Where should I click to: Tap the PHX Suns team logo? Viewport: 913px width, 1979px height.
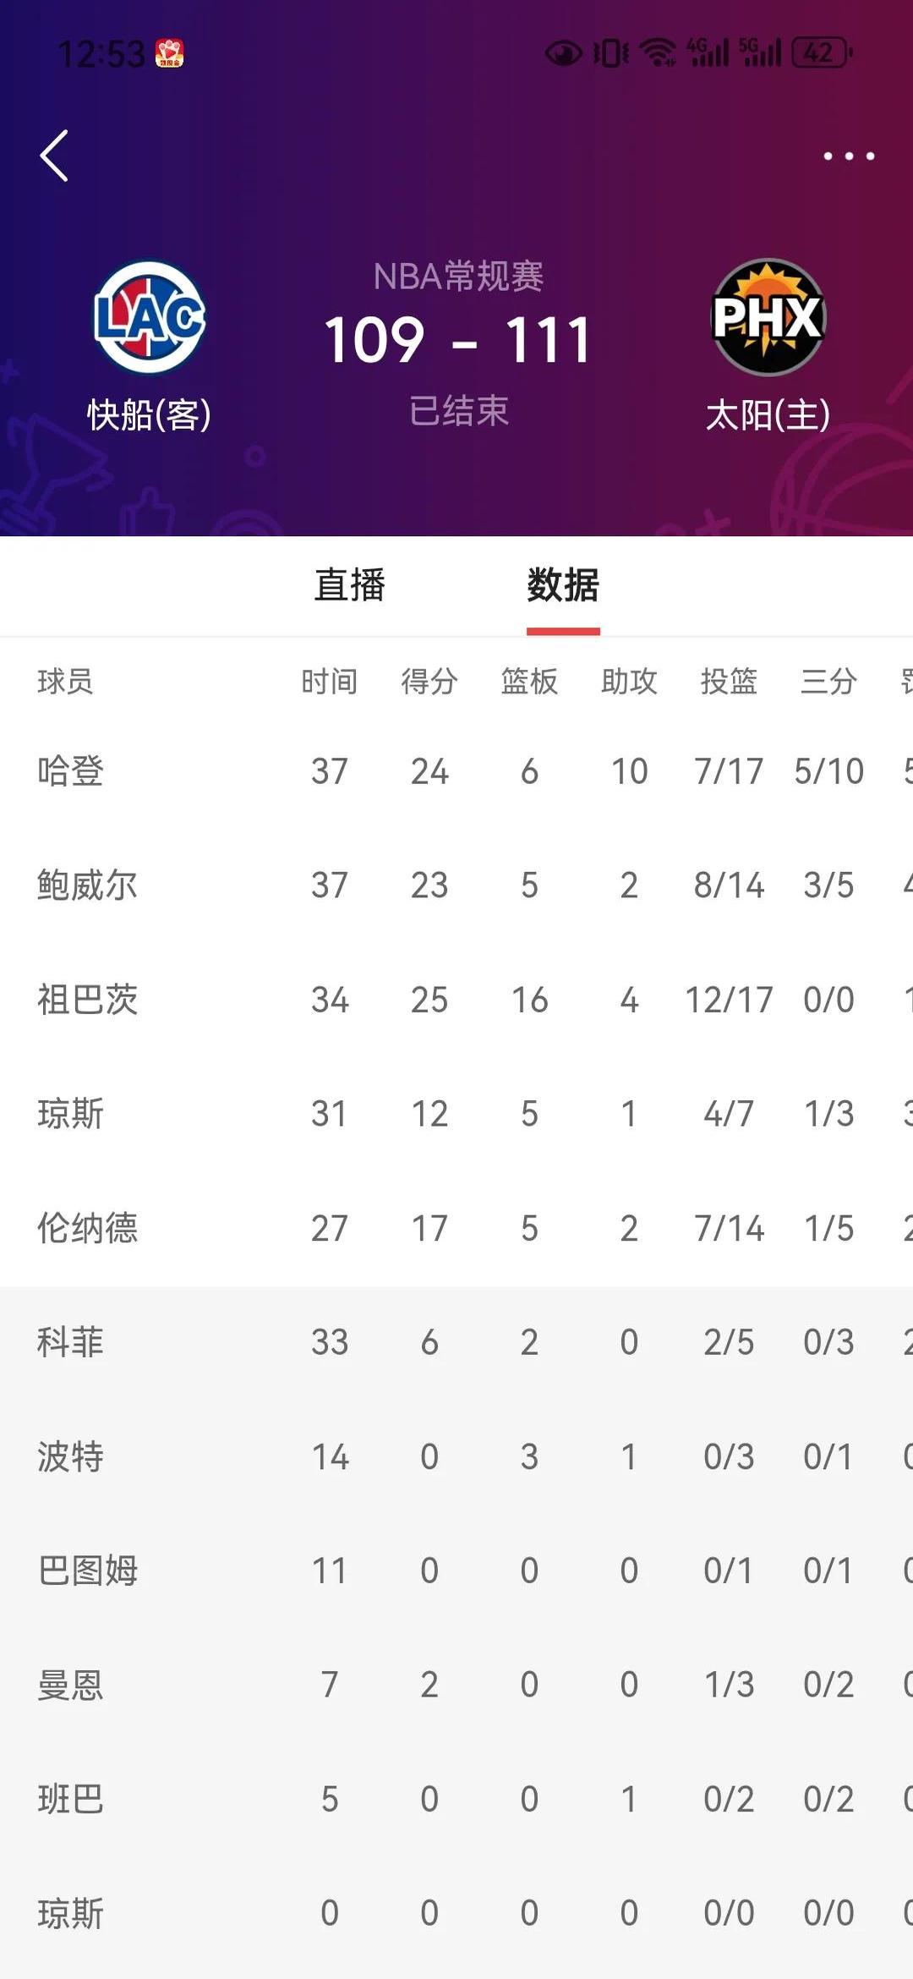pyautogui.click(x=768, y=317)
